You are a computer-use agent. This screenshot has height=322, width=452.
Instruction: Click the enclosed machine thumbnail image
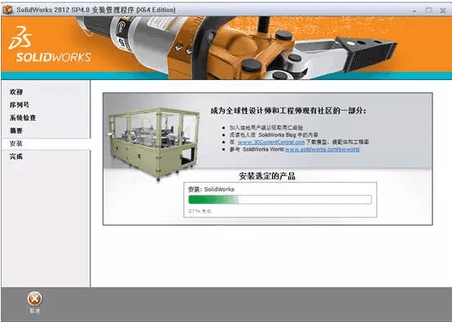(153, 144)
